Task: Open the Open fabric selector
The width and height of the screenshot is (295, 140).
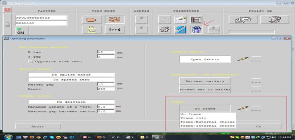Action: coord(205,59)
